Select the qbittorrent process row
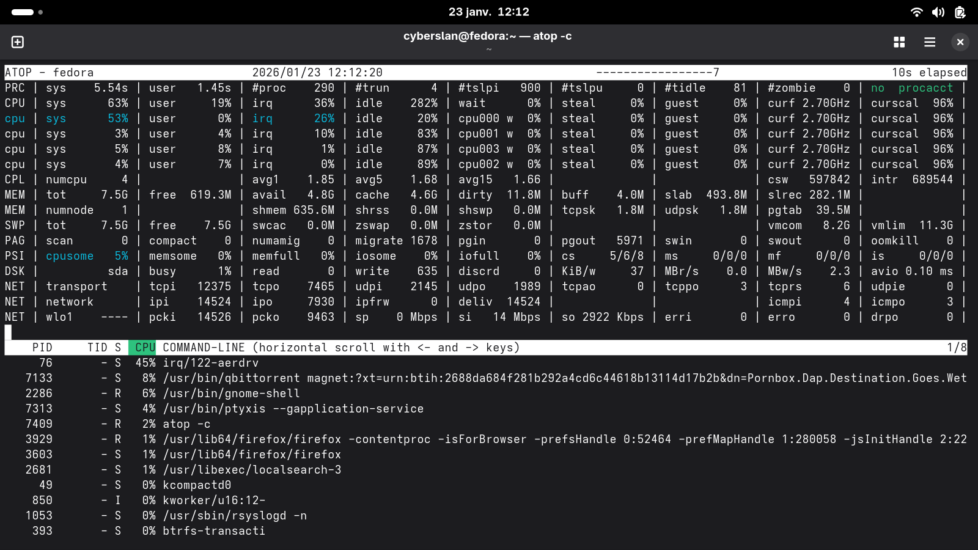The image size is (978, 550). point(486,378)
